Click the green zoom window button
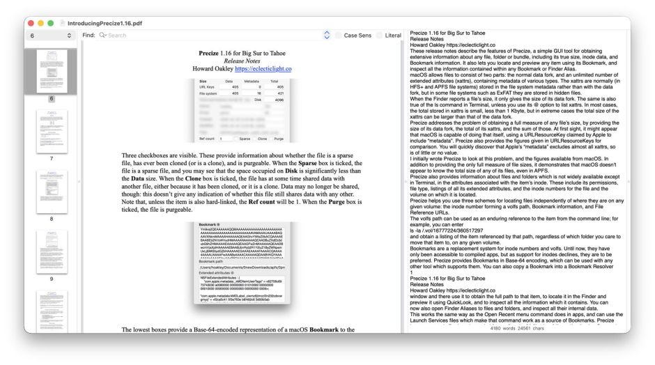655x365 pixels. [51, 23]
